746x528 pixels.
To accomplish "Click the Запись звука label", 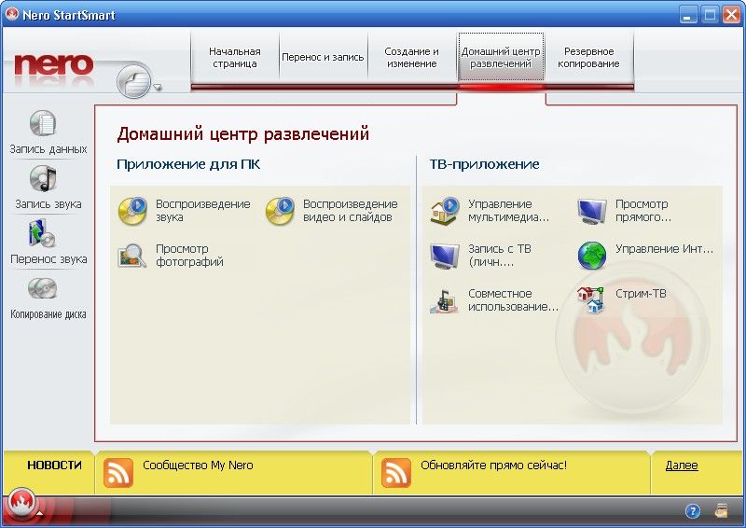I will coord(48,203).
